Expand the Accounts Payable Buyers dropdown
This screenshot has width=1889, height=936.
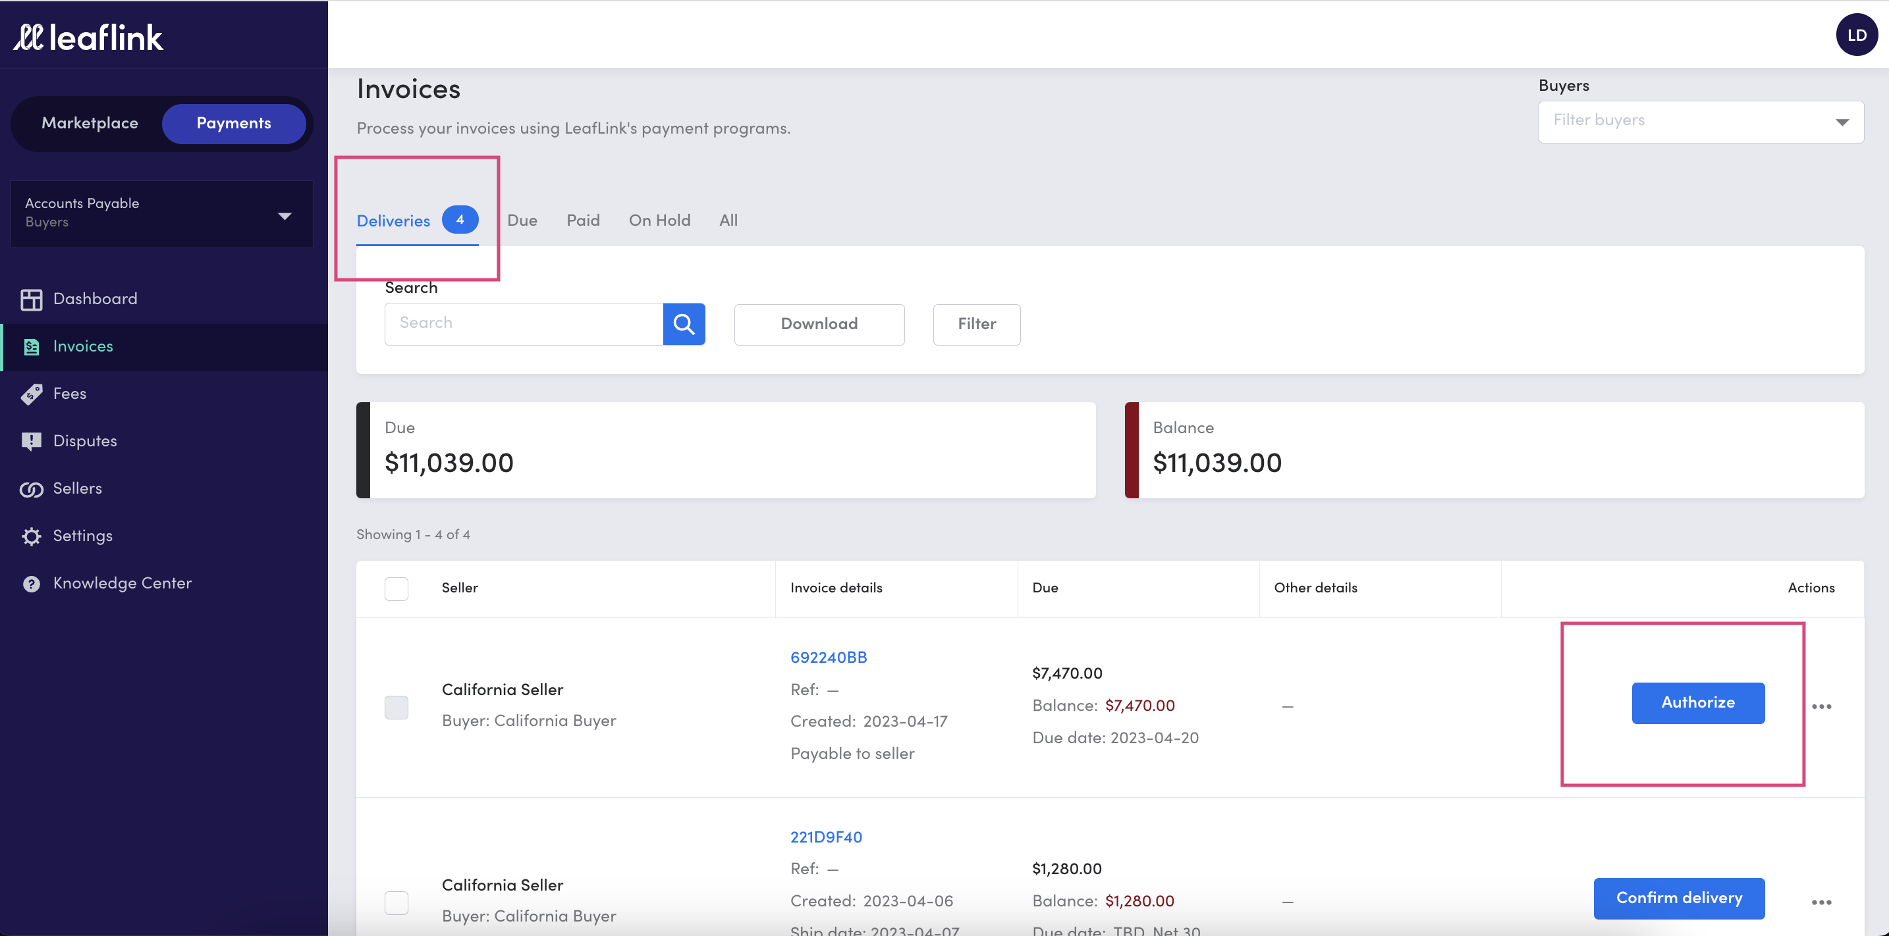(x=161, y=214)
